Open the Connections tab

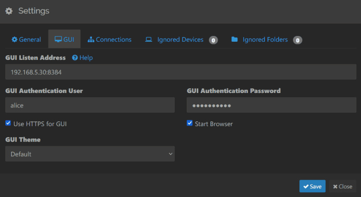coord(110,39)
